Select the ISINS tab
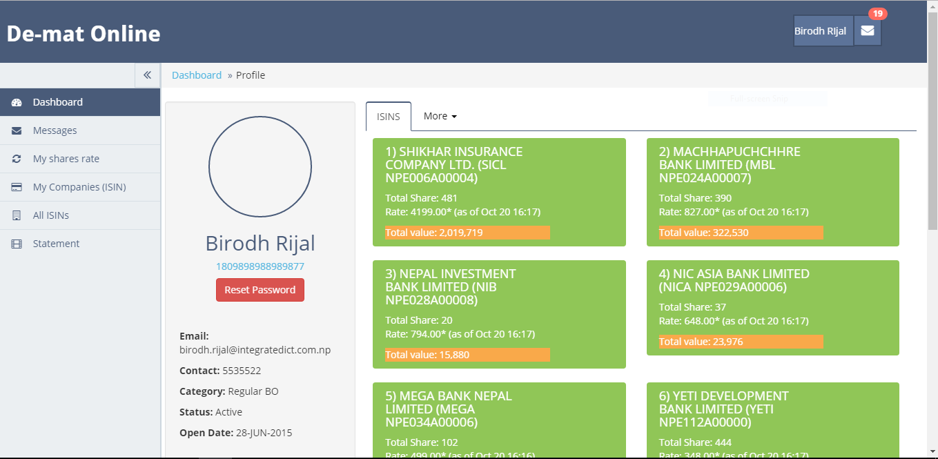 click(388, 117)
